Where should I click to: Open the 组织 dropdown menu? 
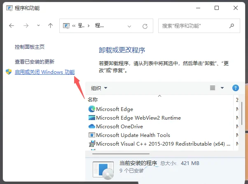pyautogui.click(x=99, y=88)
